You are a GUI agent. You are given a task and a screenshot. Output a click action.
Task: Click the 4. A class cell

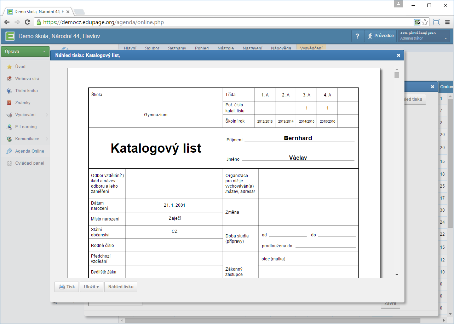[x=327, y=95]
